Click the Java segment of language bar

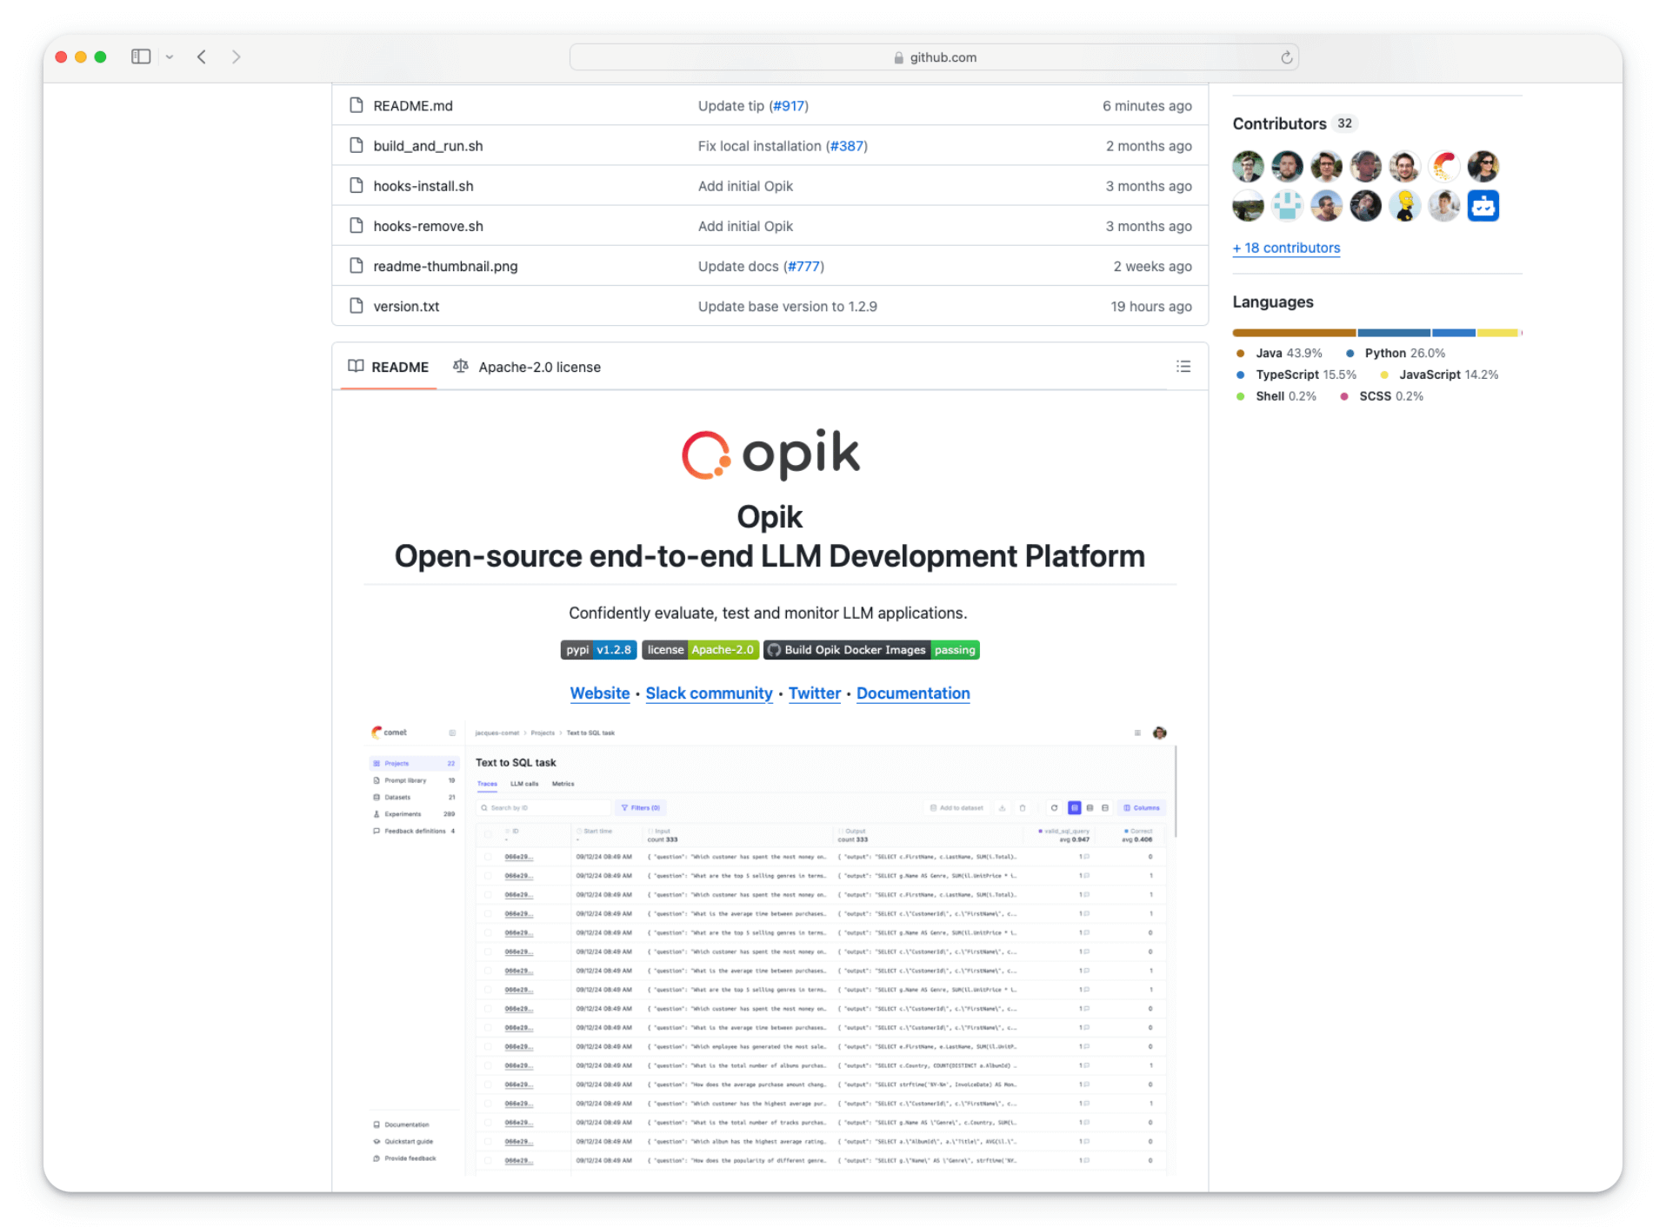point(1293,333)
